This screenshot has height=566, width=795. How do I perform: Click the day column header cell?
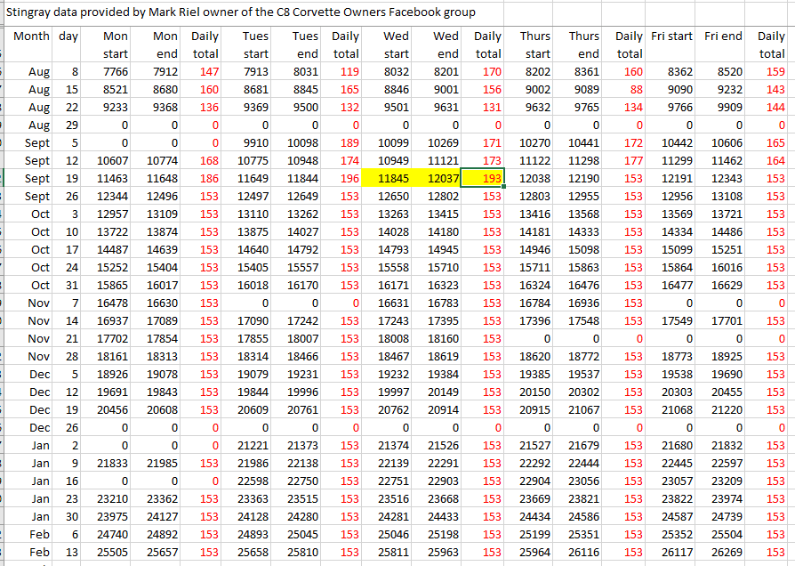[x=68, y=36]
